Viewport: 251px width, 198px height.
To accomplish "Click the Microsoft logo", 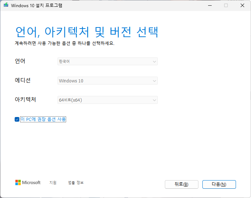I will coord(28,183).
